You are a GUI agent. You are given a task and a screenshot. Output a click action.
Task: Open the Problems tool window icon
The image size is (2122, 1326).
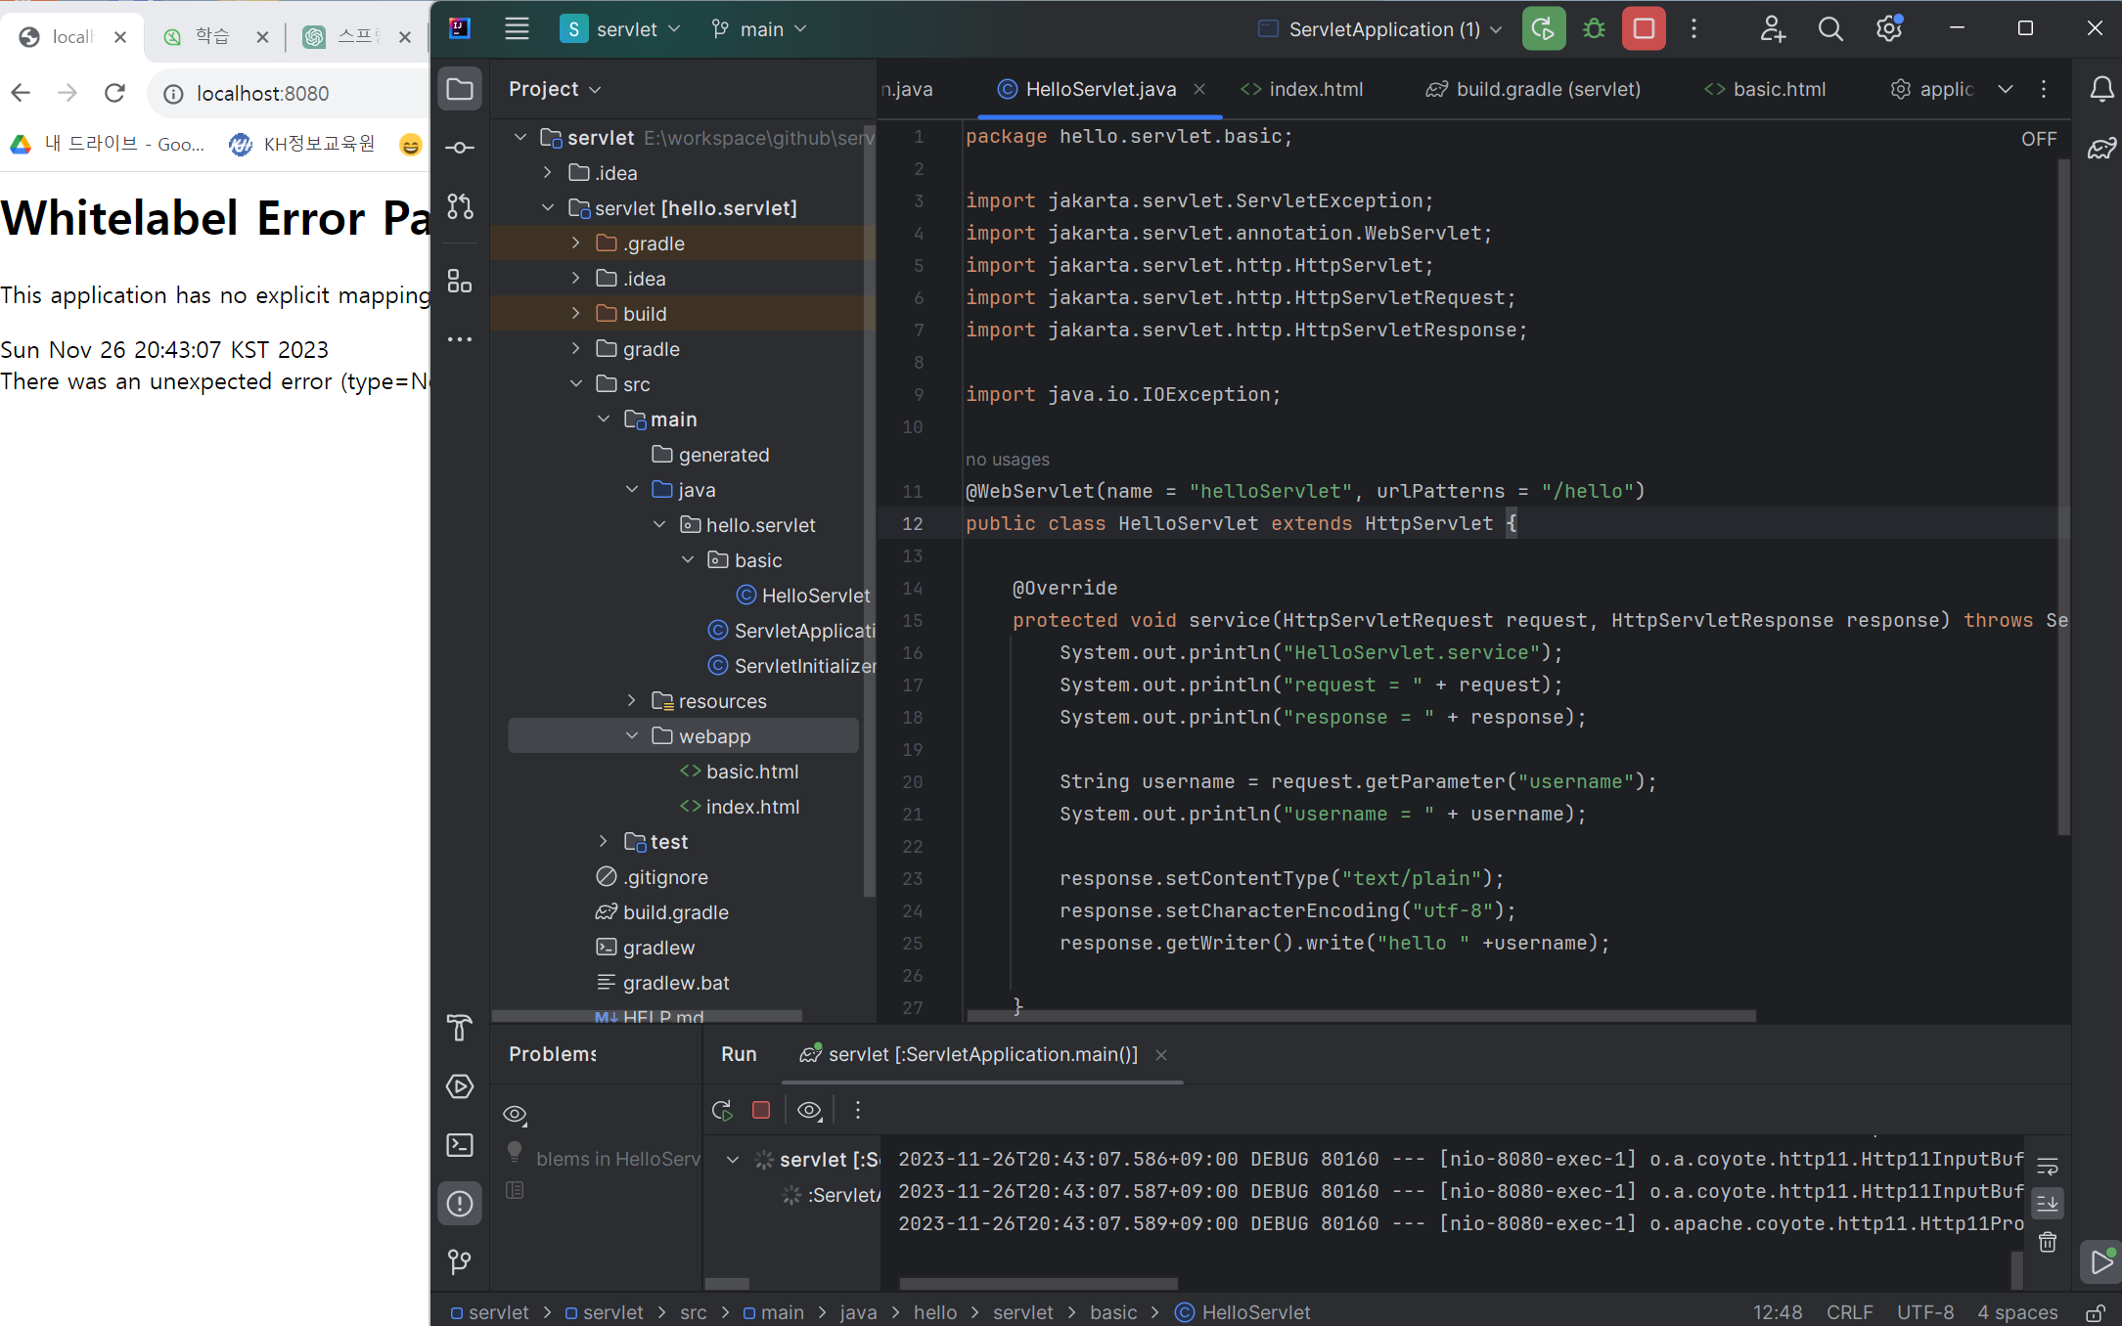point(460,1204)
